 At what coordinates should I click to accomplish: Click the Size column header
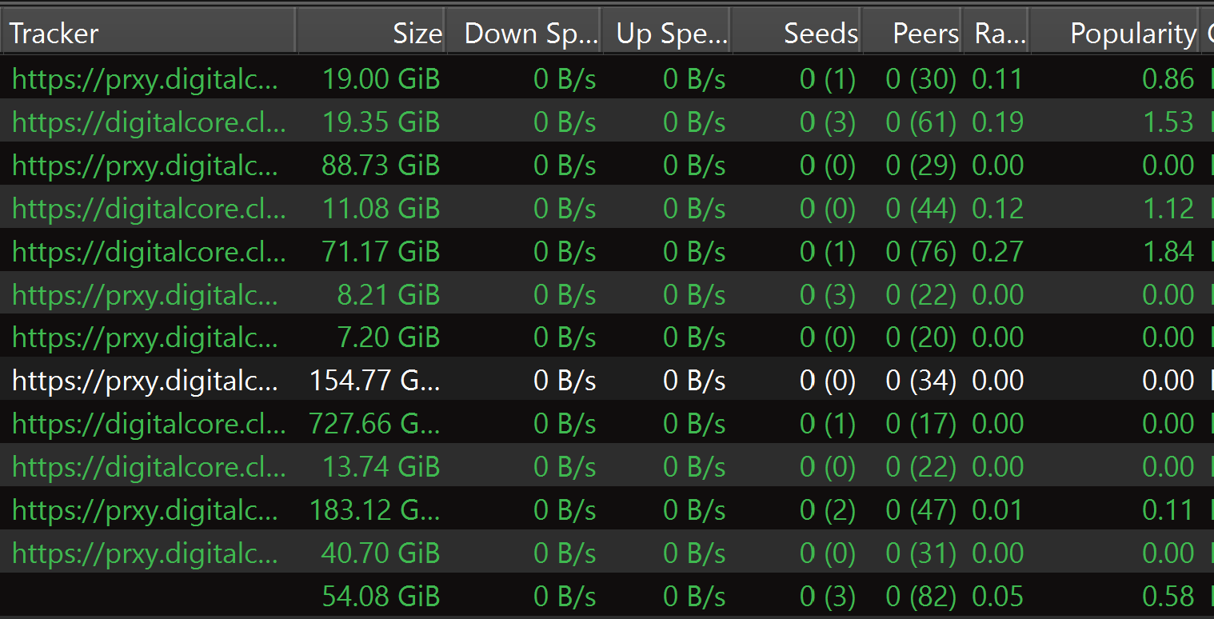(x=372, y=33)
